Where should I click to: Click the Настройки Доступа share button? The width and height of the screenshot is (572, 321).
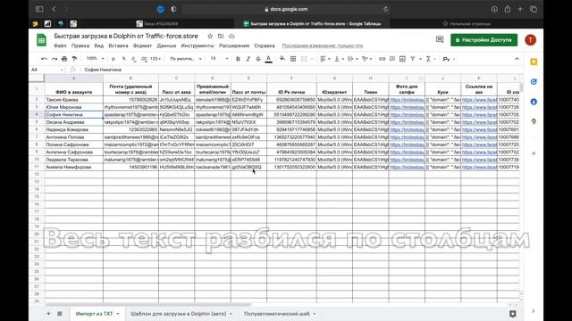point(484,40)
